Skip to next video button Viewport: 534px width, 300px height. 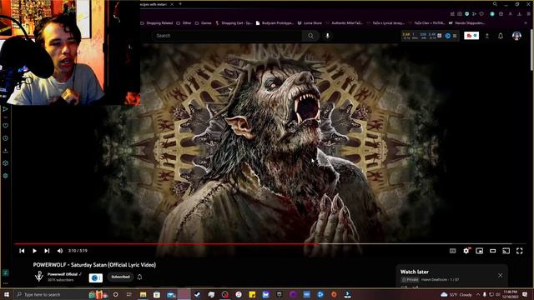pos(47,251)
